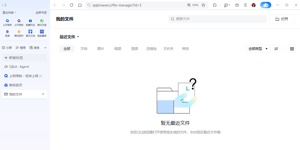Image resolution: width=300 pixels, height=150 pixels.
Task: Open the 电脑管家 shortcut
Action: (42, 33)
